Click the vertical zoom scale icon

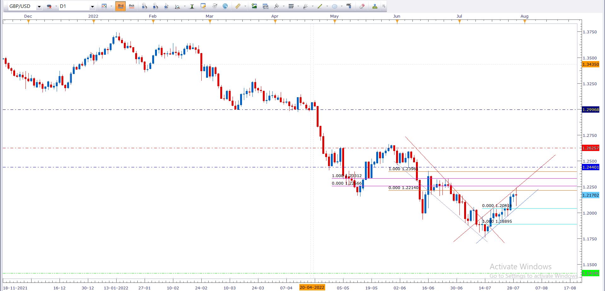click(x=177, y=6)
